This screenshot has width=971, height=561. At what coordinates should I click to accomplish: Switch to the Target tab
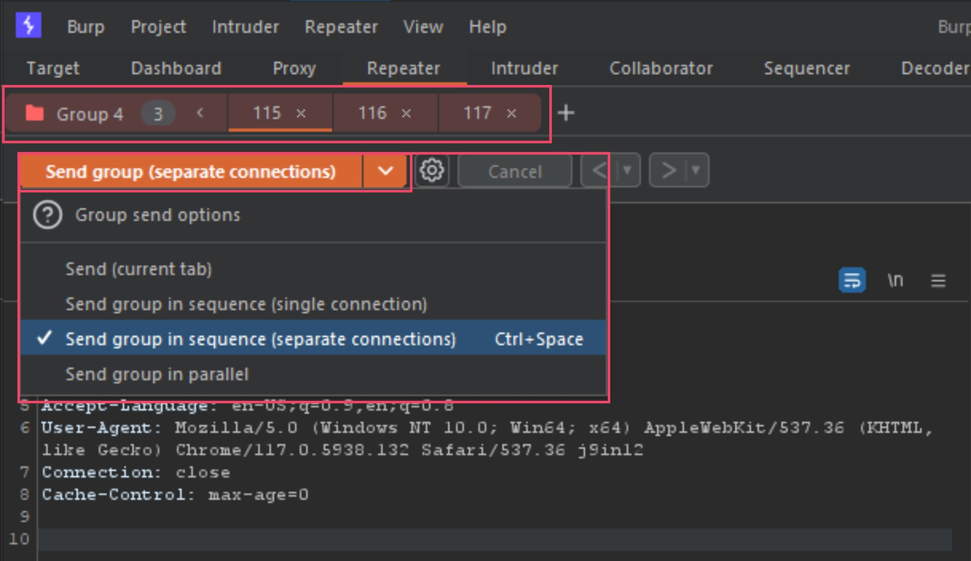pos(53,69)
